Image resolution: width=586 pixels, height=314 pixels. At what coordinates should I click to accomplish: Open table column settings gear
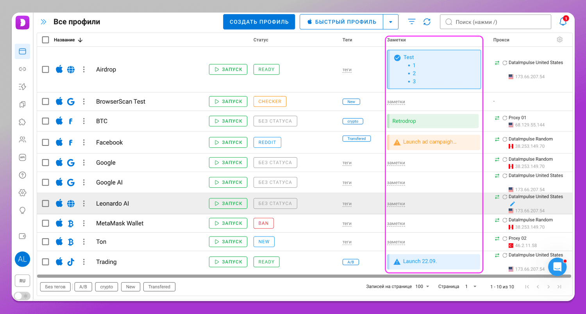pyautogui.click(x=560, y=39)
